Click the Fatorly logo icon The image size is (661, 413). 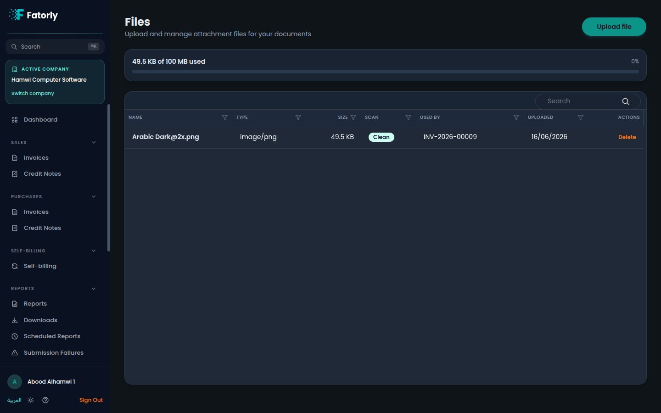pyautogui.click(x=16, y=15)
